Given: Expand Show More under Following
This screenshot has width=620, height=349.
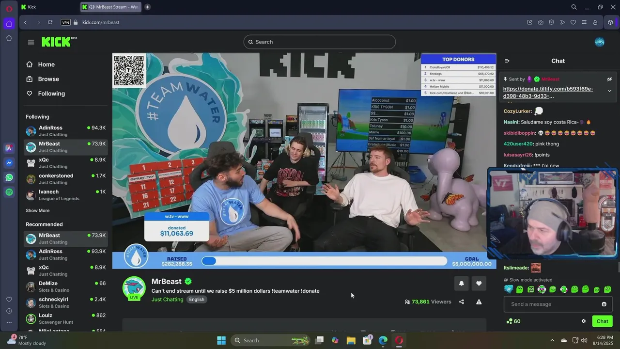Looking at the screenshot, I should coord(38,210).
